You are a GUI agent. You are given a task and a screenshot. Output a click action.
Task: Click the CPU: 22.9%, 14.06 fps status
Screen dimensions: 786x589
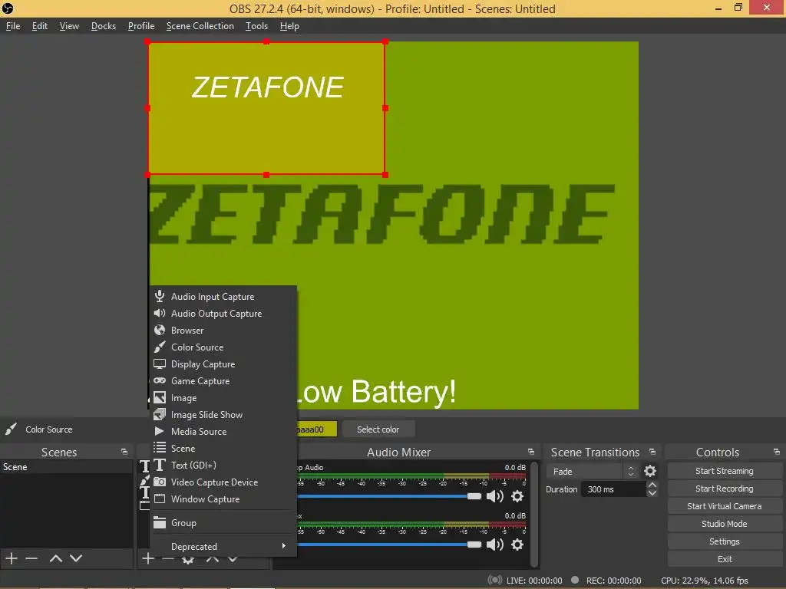tap(705, 581)
